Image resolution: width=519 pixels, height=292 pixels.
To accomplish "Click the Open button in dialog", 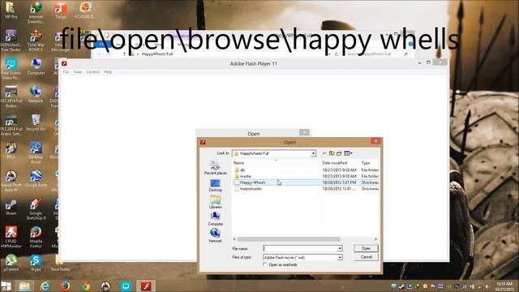I will pyautogui.click(x=366, y=248).
